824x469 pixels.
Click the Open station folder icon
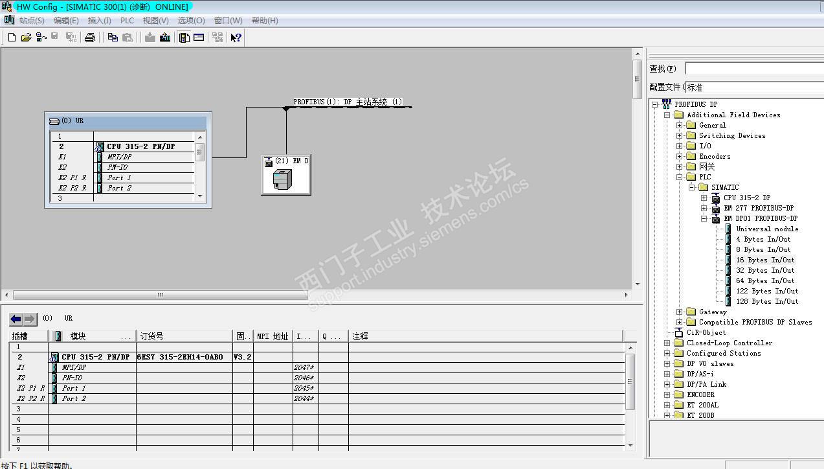26,38
